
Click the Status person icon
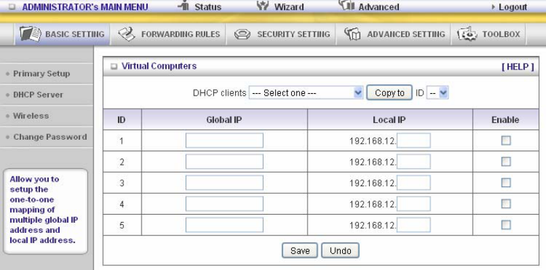(183, 5)
